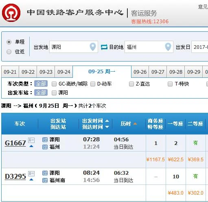Select the 09-25 周一 date tab
Viewport: 208px width, 202px height.
coord(102,71)
